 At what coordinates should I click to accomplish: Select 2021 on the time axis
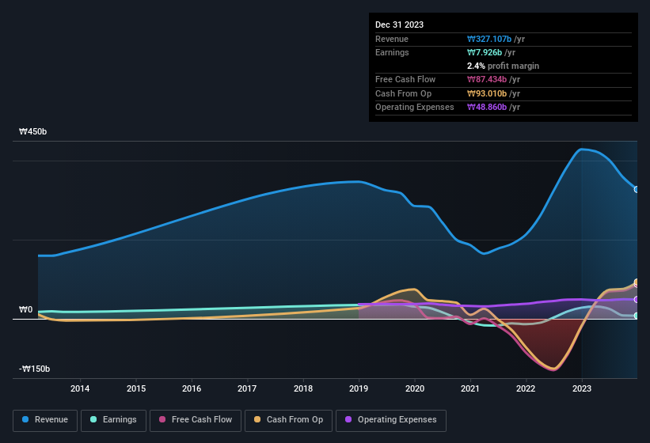tap(470, 388)
